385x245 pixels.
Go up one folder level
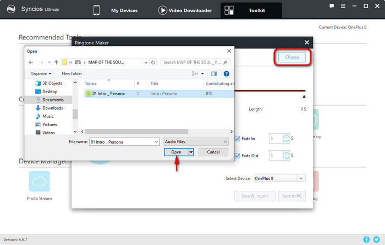click(55, 62)
